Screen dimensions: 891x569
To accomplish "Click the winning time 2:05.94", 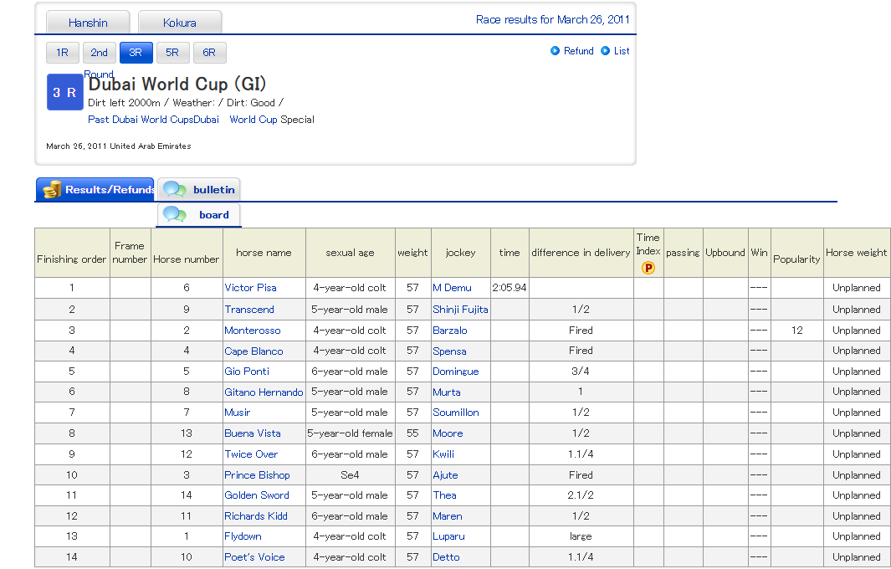I will point(510,288).
